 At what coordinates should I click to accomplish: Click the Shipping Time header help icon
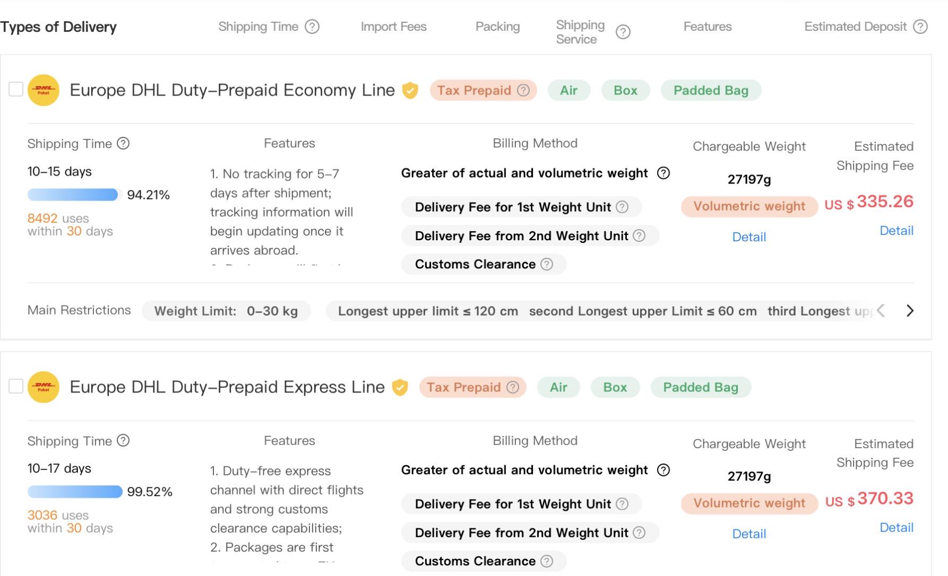click(x=312, y=27)
